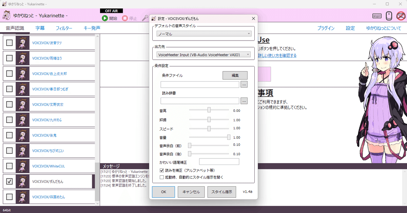Open the プラグイン tab
Image resolution: width=407 pixels, height=213 pixels.
(326, 28)
